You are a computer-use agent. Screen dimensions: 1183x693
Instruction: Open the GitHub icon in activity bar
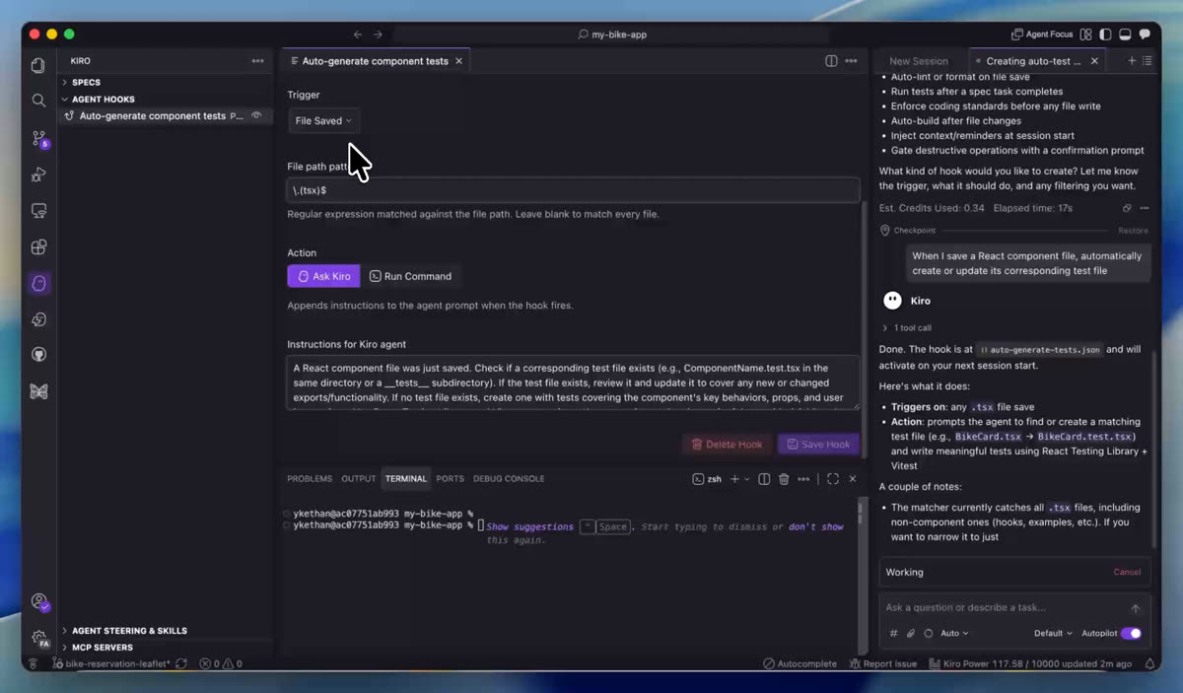38,355
